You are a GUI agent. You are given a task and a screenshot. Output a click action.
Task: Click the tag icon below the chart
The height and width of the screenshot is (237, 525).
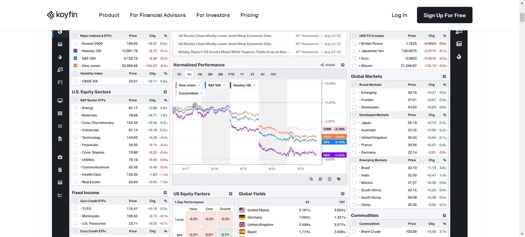click(339, 179)
